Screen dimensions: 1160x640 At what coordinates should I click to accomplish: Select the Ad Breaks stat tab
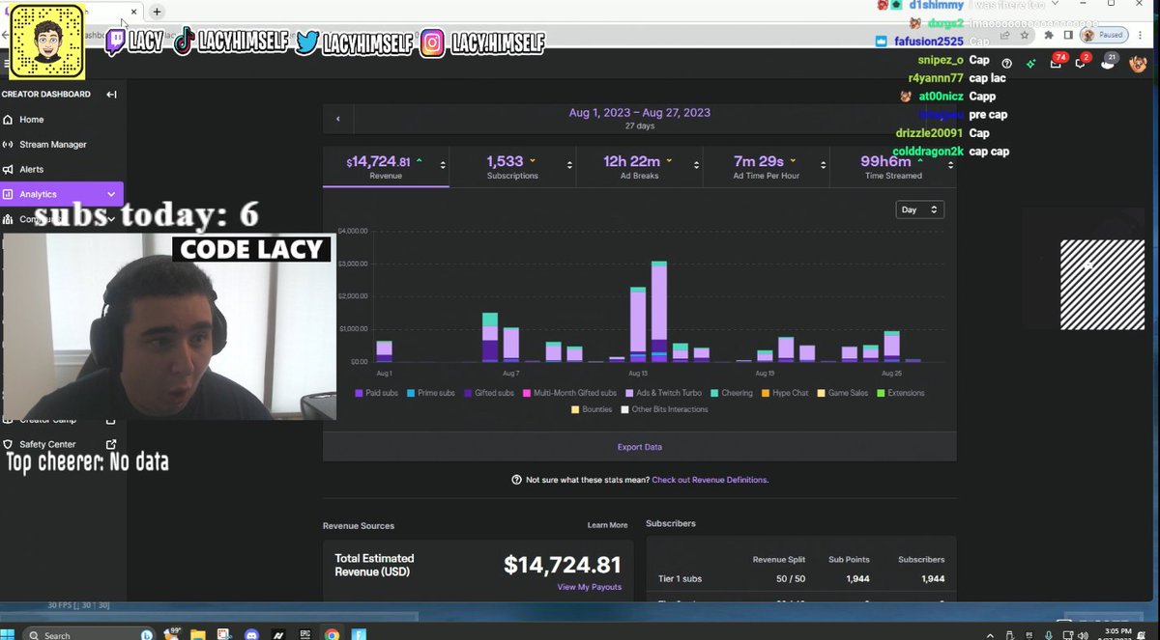pyautogui.click(x=639, y=167)
